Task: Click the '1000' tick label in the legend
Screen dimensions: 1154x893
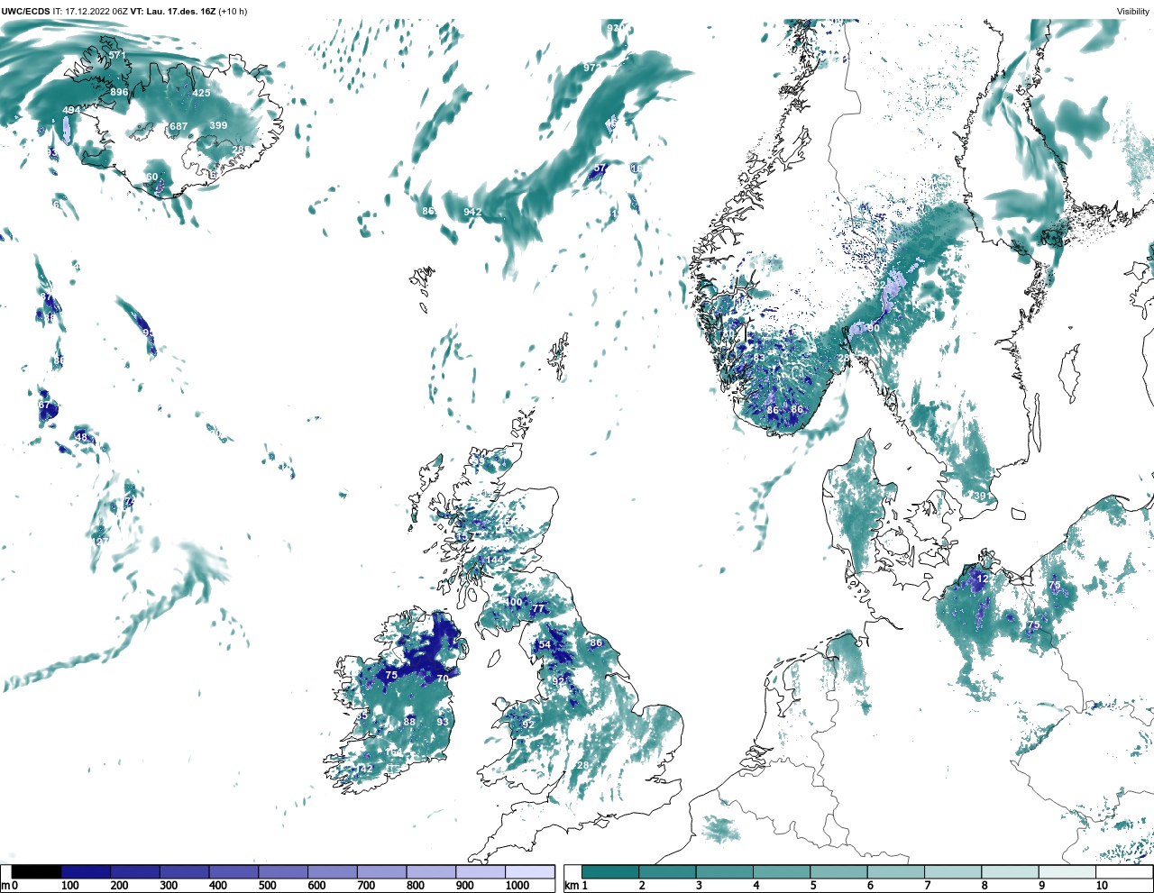Action: 517,885
